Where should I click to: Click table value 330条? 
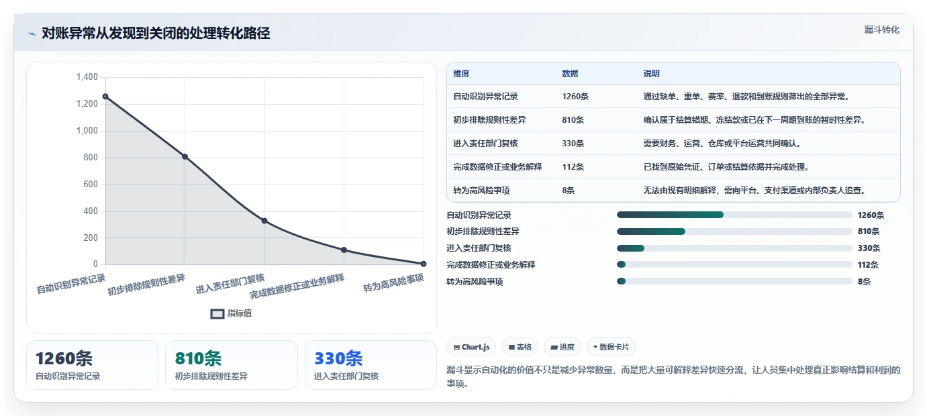573,144
